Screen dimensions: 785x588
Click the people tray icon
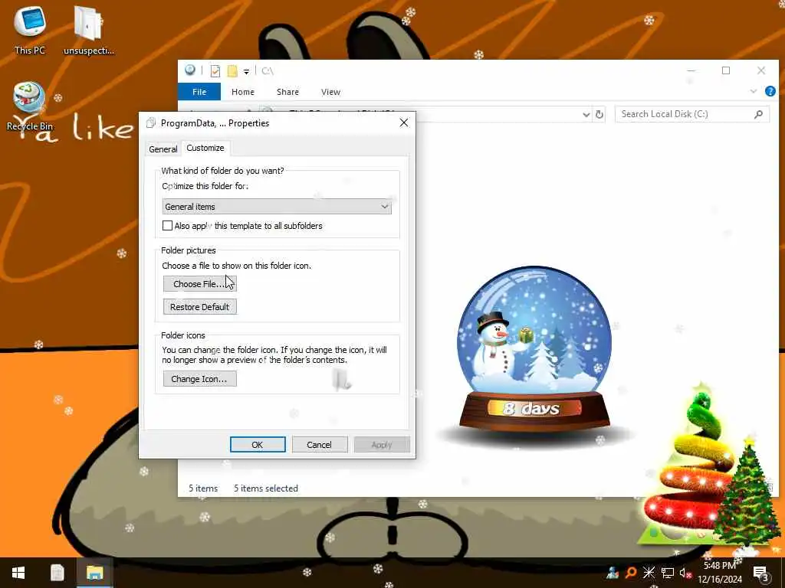pos(613,573)
